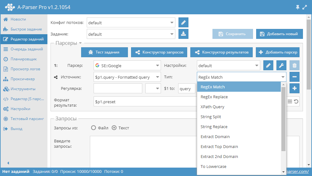Screen dimensions: 312x176
Task: Choose Extract Top Domain option
Action: (239, 146)
